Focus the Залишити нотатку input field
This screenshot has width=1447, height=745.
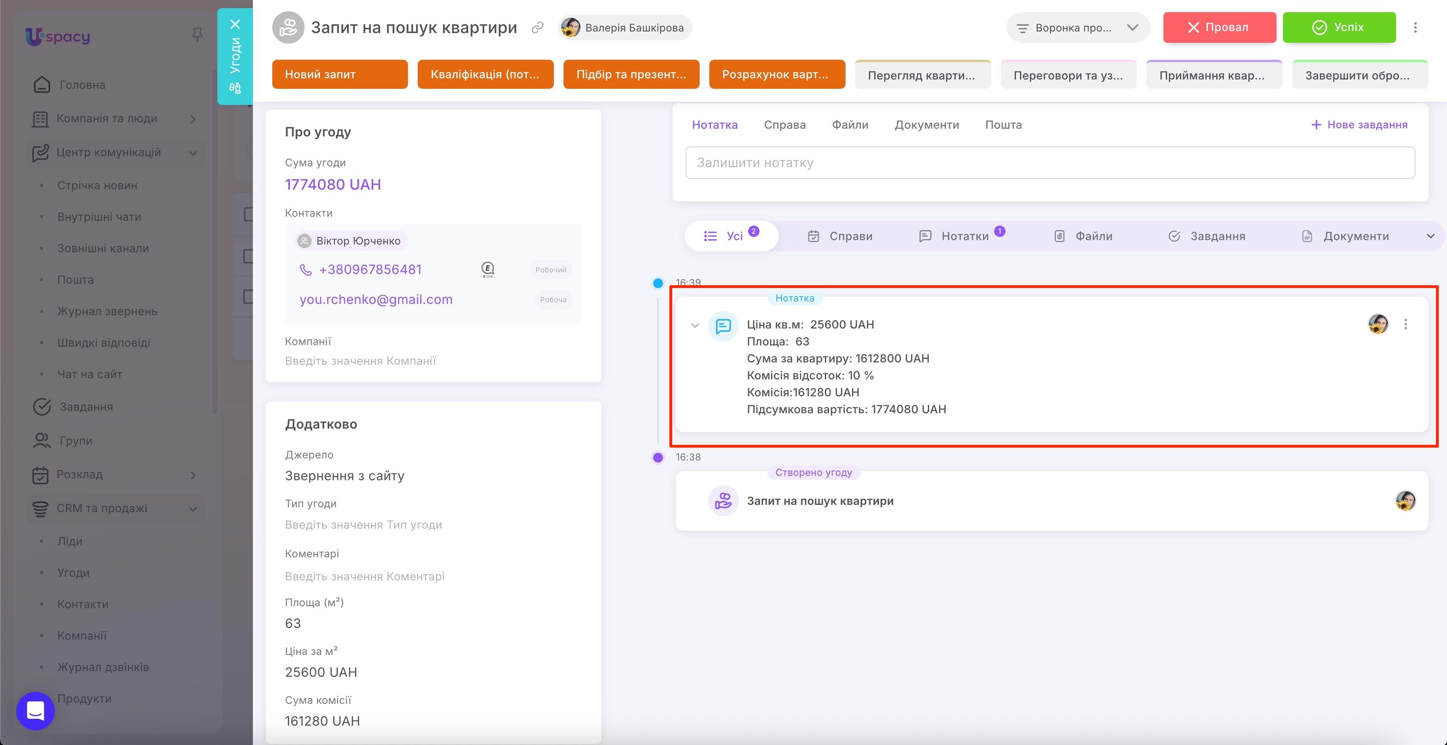point(1050,163)
